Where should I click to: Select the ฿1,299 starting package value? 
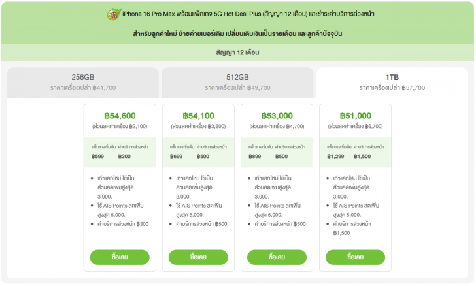coord(336,157)
